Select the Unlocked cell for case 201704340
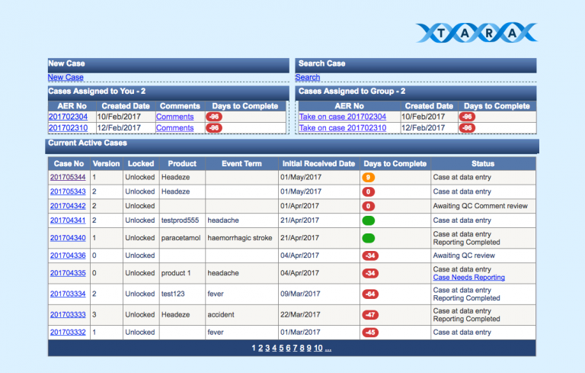Image resolution: width=585 pixels, height=373 pixels. pyautogui.click(x=140, y=238)
